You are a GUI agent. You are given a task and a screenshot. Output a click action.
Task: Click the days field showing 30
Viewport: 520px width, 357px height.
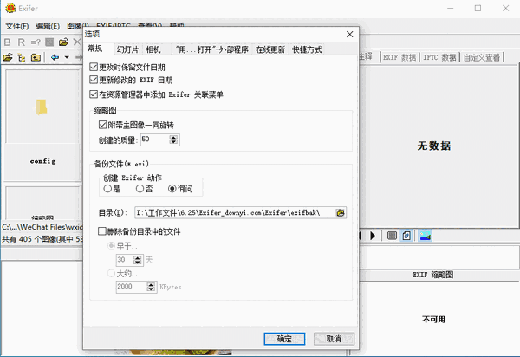[x=125, y=260]
